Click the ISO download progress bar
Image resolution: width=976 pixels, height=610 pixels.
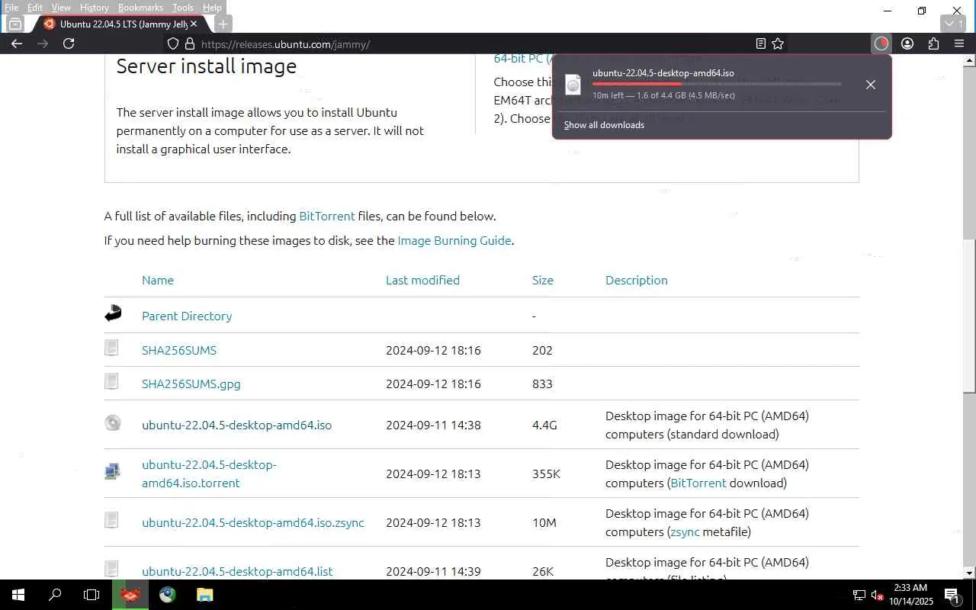click(x=717, y=84)
